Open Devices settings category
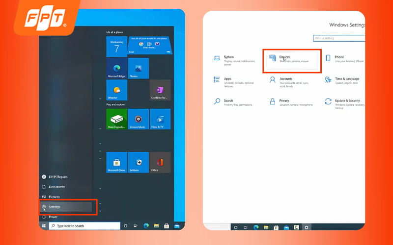The height and width of the screenshot is (245, 393). (x=292, y=60)
